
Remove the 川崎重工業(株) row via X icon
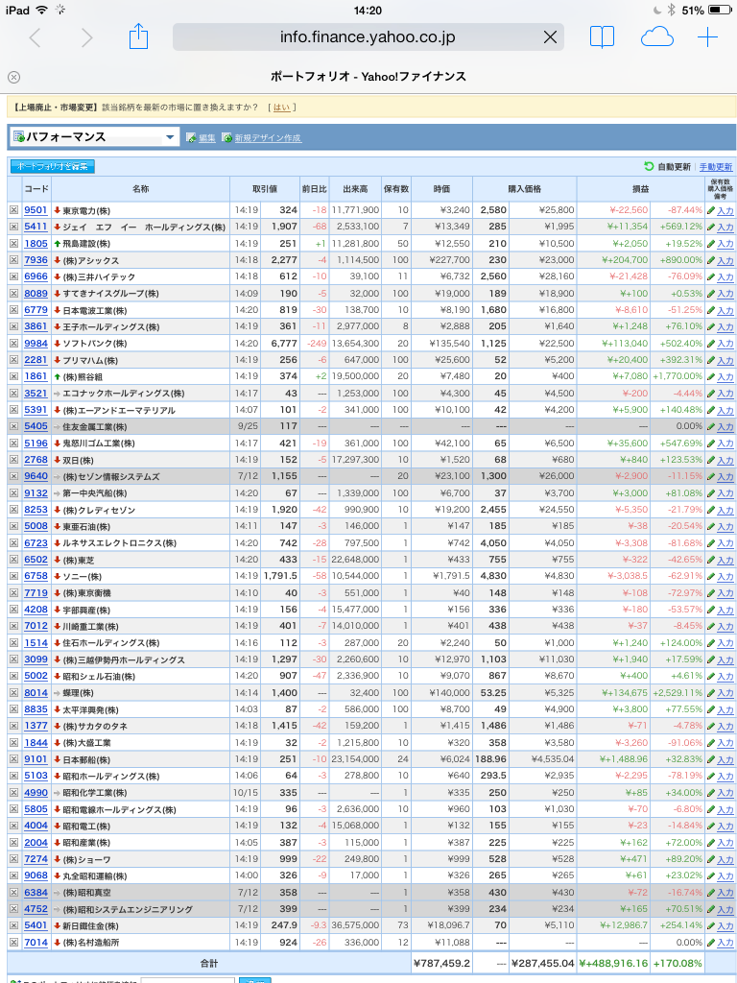point(13,626)
